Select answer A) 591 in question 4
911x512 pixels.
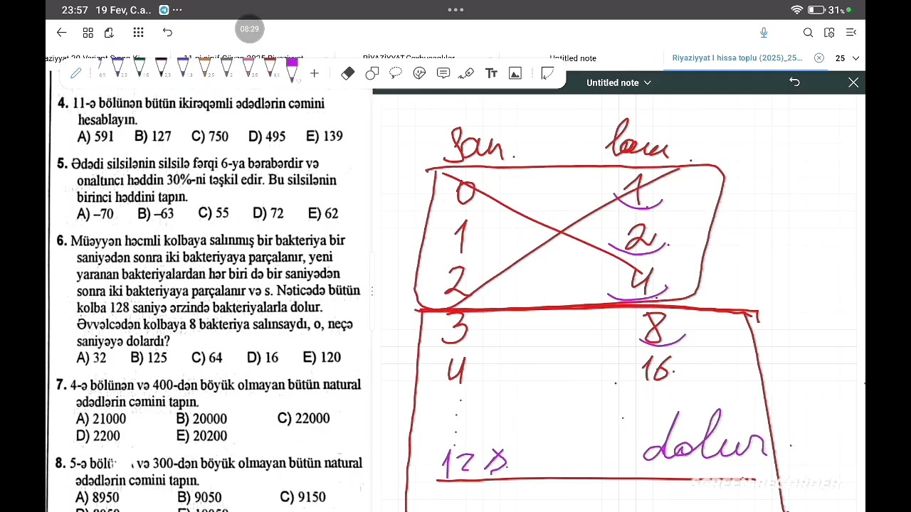coord(95,137)
